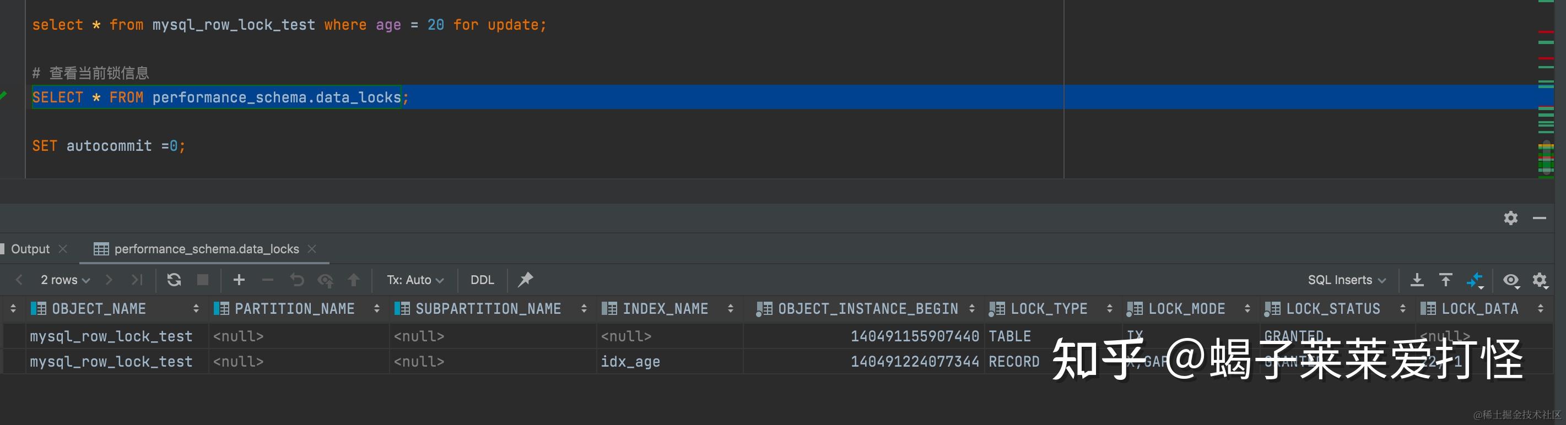Select the performance_schema.data_locks tab
The width and height of the screenshot is (1566, 425).
click(x=206, y=249)
